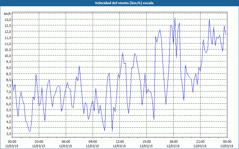Select the 12,0 y-axis value
The width and height of the screenshot is (239, 149).
[8, 32]
